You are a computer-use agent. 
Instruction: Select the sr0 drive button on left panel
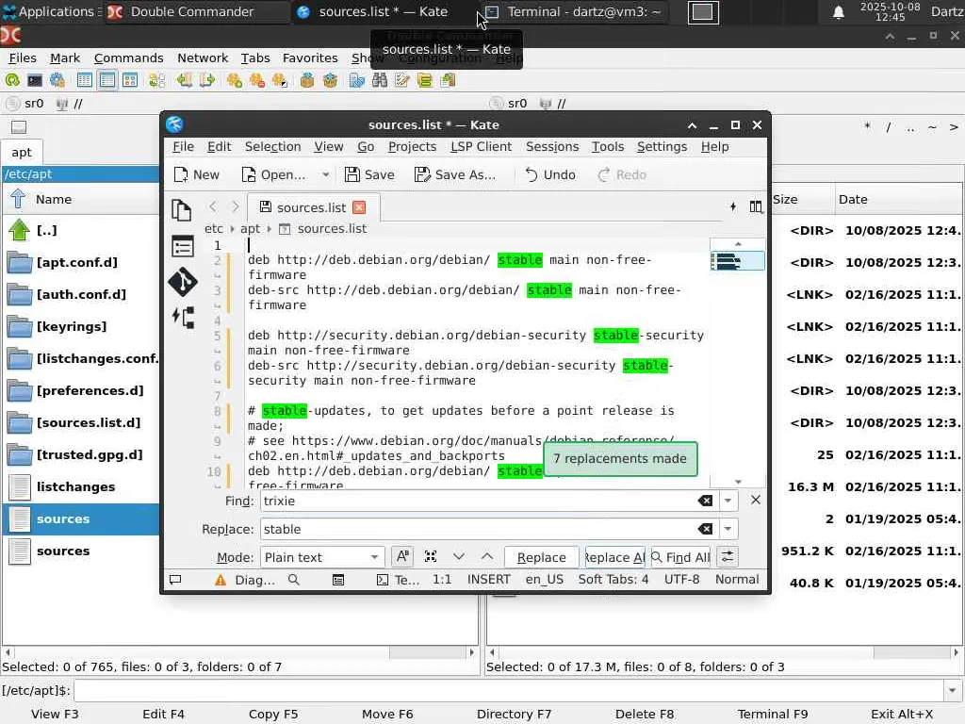(x=25, y=104)
